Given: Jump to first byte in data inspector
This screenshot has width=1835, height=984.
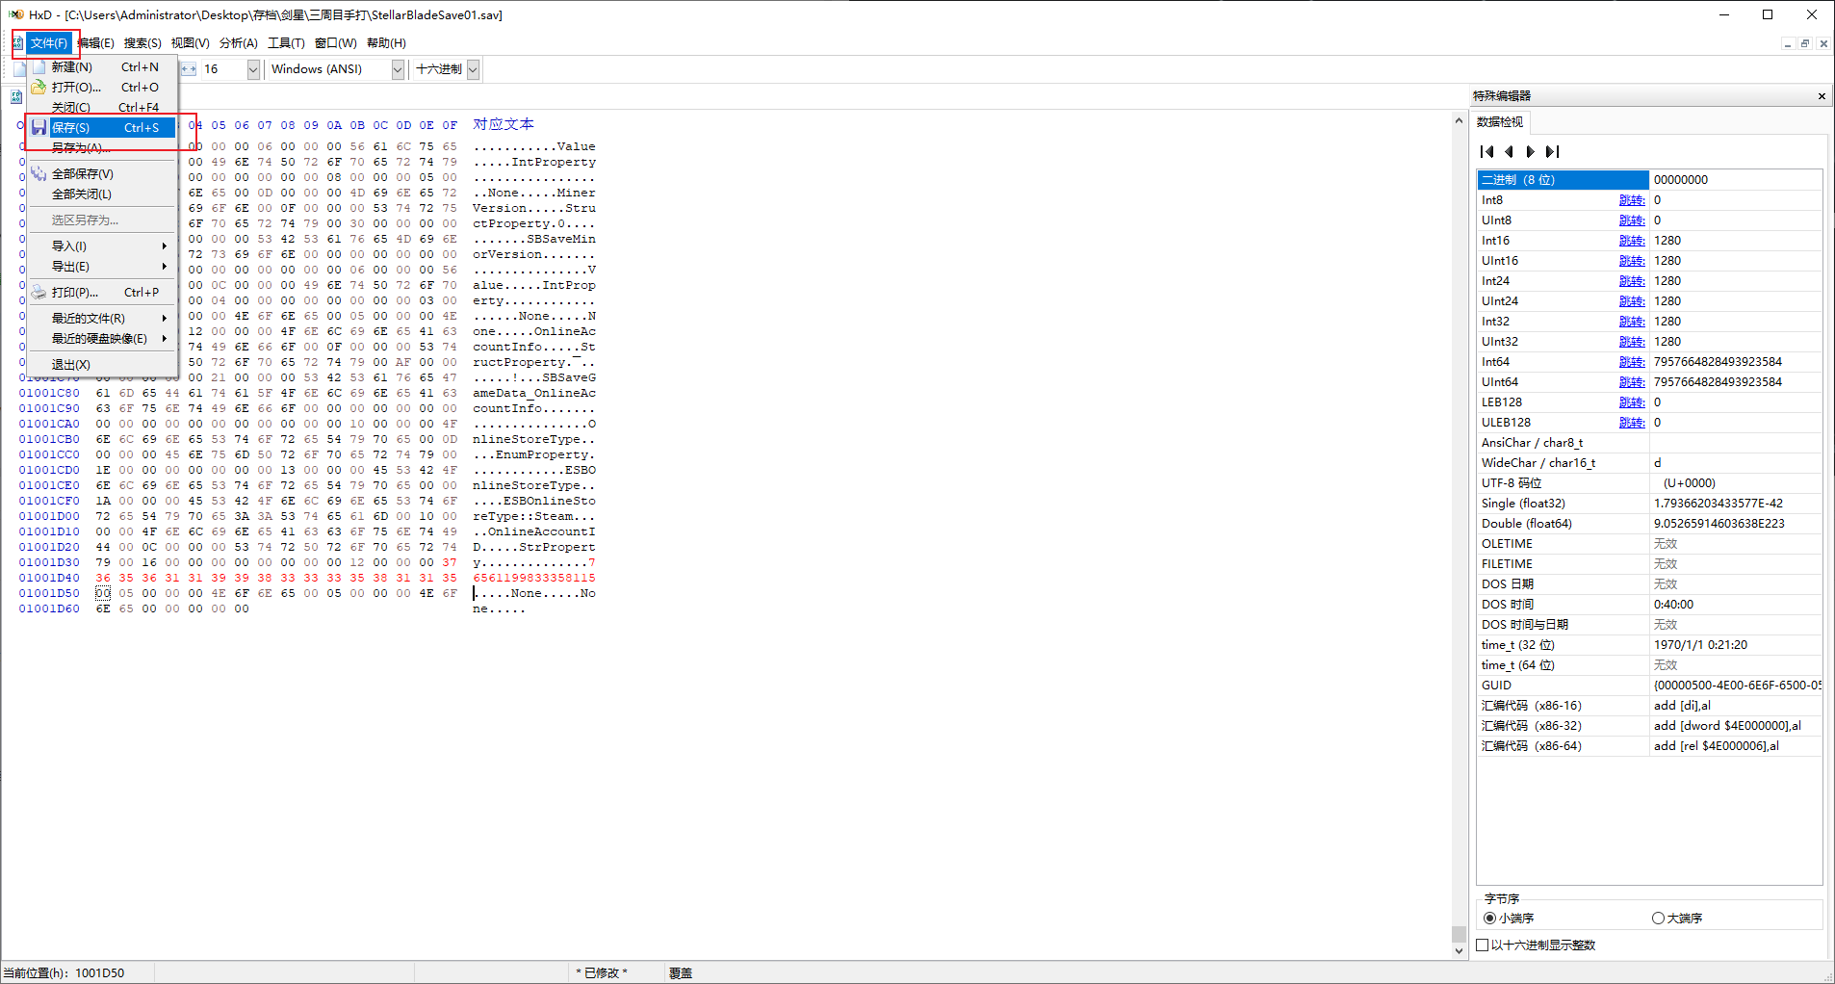Looking at the screenshot, I should point(1487,151).
